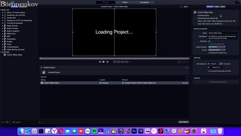Click the comparison split divider in viewer

coord(114,32)
